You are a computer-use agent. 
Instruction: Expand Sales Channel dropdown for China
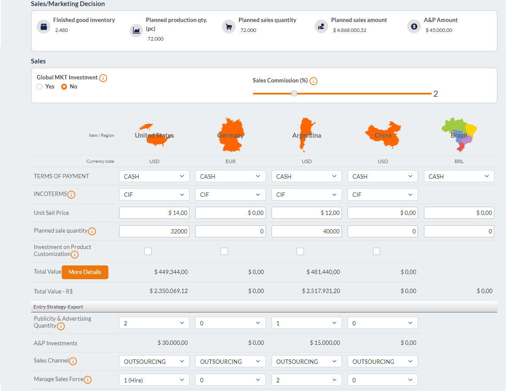click(383, 361)
